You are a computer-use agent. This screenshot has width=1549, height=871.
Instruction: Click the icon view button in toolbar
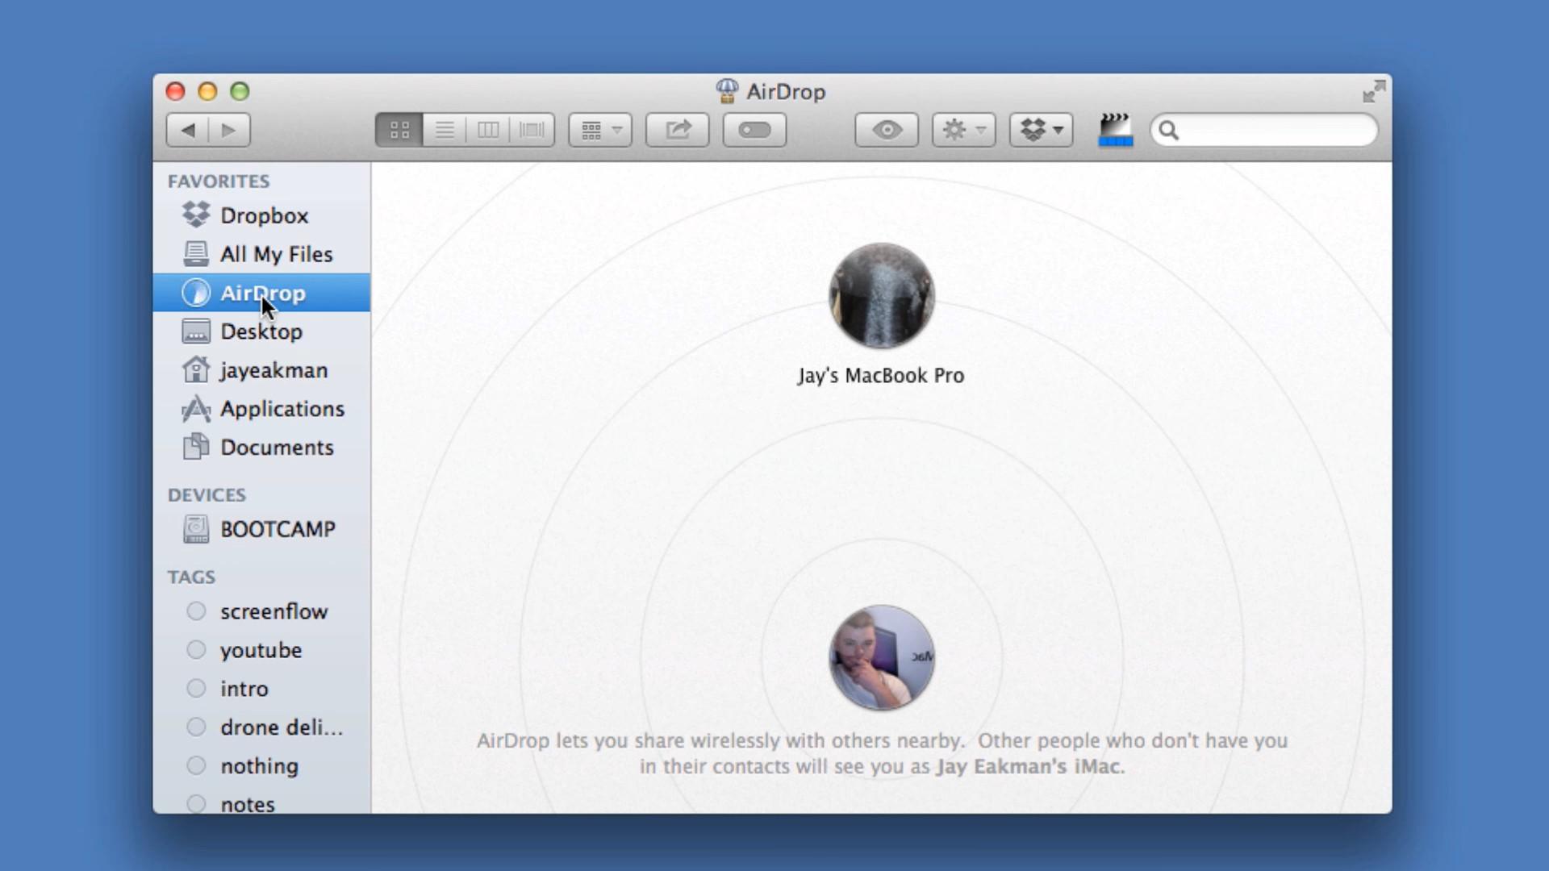click(400, 130)
